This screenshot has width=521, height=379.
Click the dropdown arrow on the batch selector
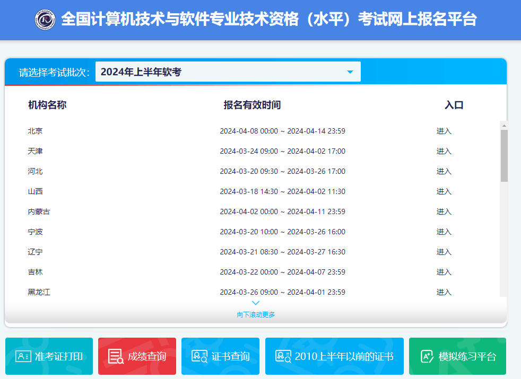click(x=350, y=71)
